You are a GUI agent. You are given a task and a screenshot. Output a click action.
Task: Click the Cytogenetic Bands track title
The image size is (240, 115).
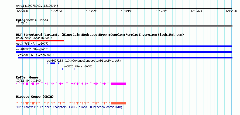(x=32, y=20)
